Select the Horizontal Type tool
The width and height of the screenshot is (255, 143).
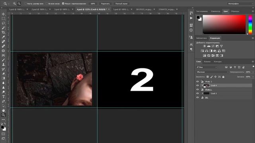pos(3,97)
